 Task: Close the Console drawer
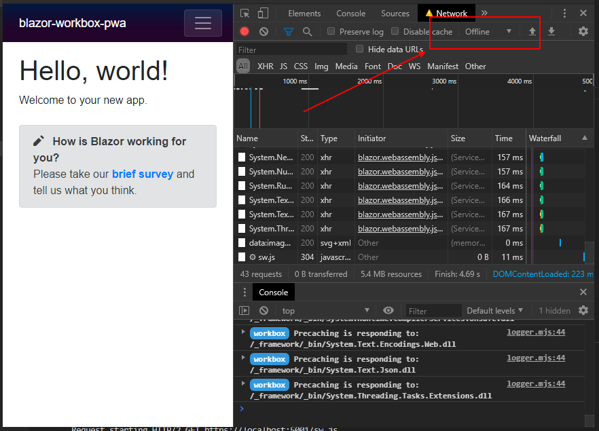583,292
